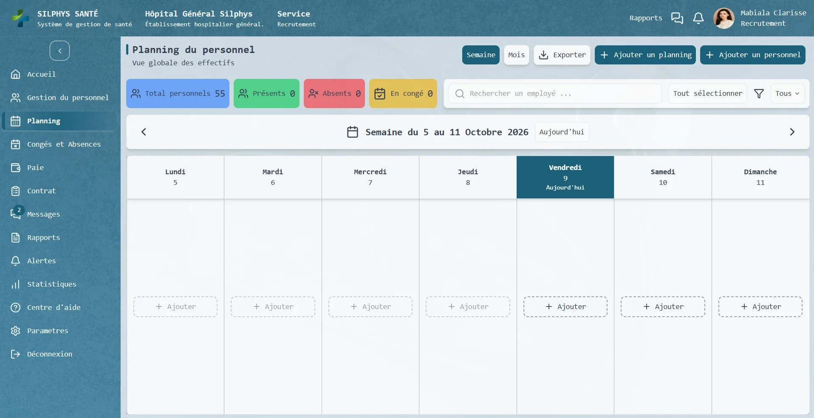
Task: Click the Silphys Santé logo
Action: pos(20,18)
